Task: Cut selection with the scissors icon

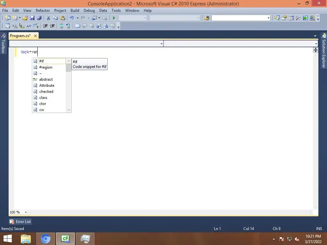Action: [48, 18]
